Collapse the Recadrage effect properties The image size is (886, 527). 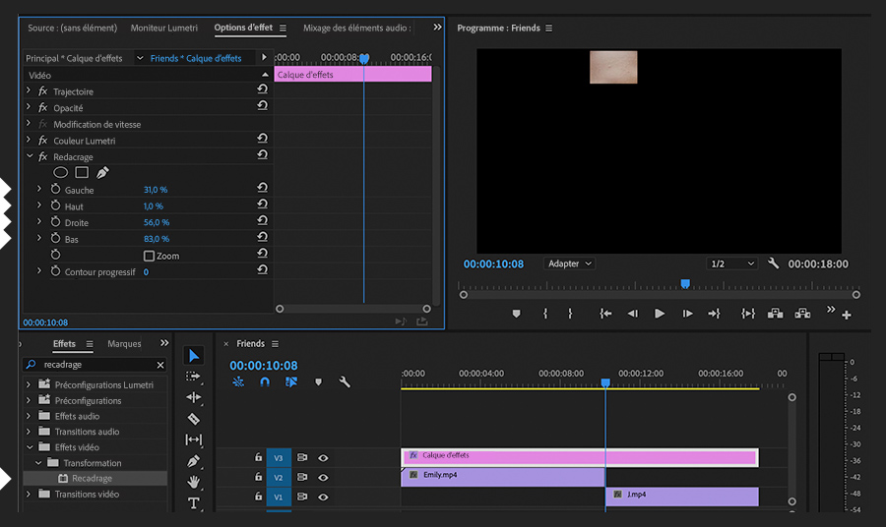click(29, 157)
